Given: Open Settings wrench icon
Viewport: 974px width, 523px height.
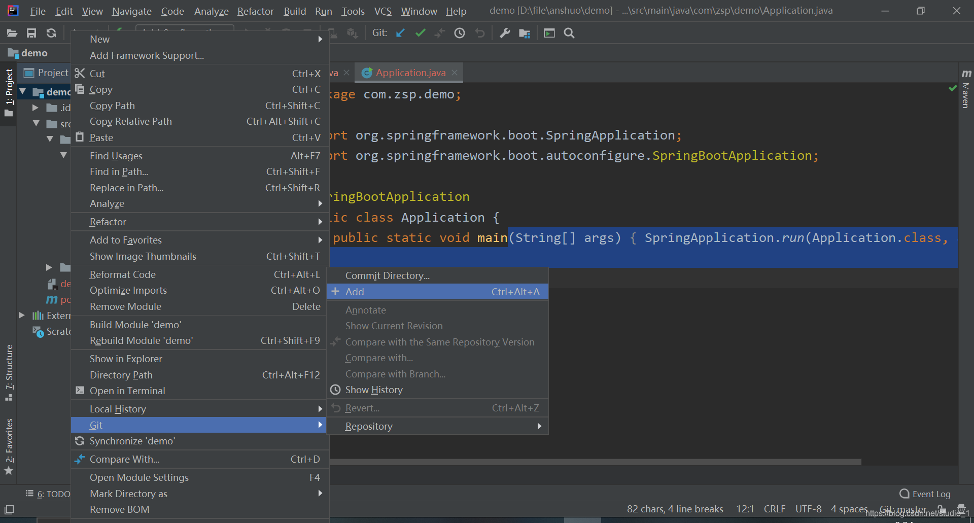Looking at the screenshot, I should pyautogui.click(x=505, y=33).
